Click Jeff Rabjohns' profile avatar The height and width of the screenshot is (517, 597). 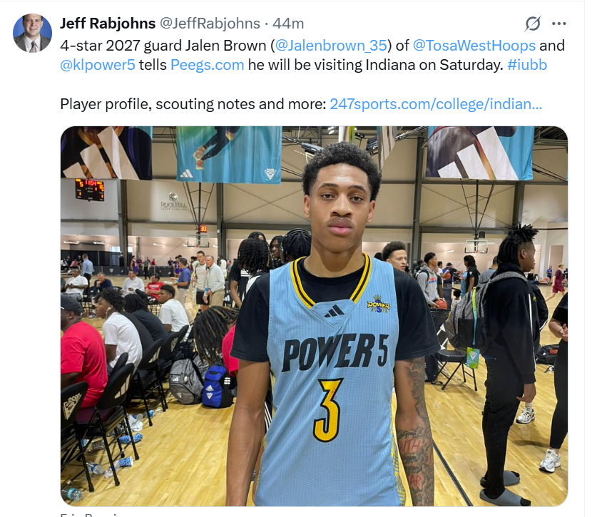[32, 33]
